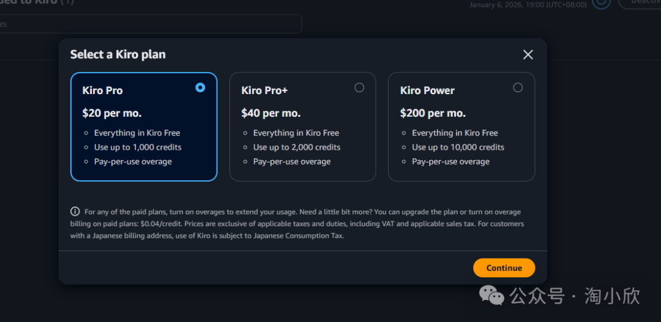Pick the Kiro Power radio button
661x322 pixels.
click(518, 87)
